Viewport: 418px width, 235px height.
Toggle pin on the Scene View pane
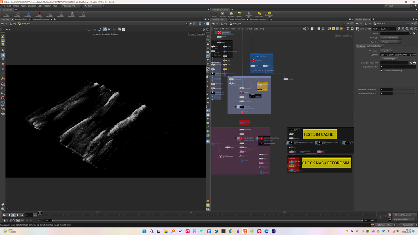tap(191, 24)
